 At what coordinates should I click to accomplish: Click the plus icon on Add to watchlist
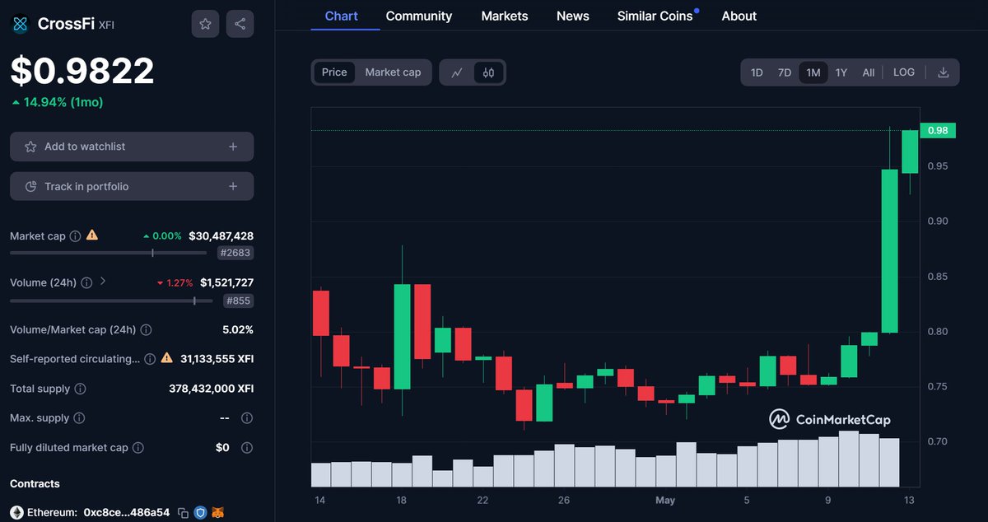point(233,147)
